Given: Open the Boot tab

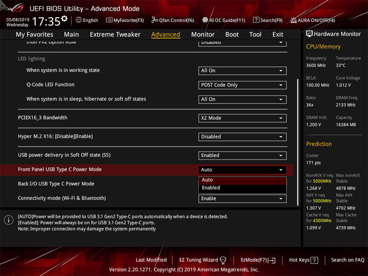Looking at the screenshot, I should 232,35.
